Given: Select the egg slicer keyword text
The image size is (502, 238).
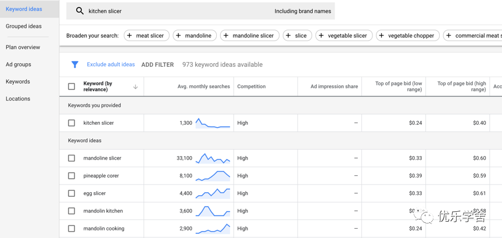Looking at the screenshot, I should [x=95, y=193].
